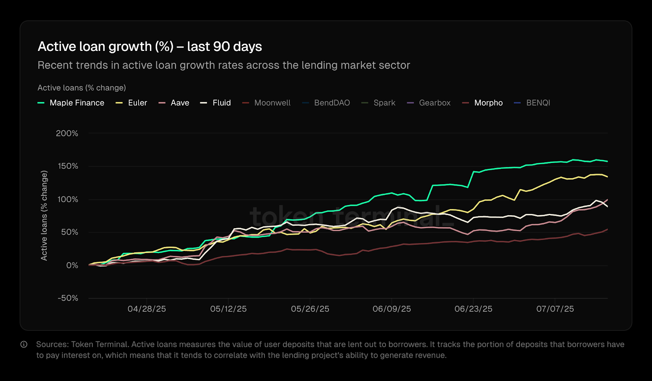Click the 05/26/25 x-axis date
652x381 pixels.
tap(310, 309)
